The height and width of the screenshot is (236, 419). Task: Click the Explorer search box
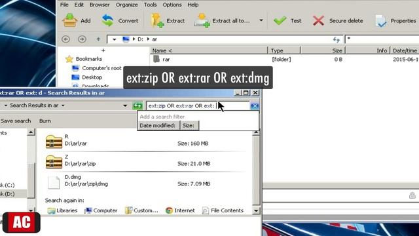pyautogui.click(x=198, y=106)
